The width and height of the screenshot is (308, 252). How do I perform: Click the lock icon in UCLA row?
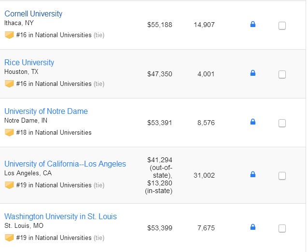click(x=252, y=175)
